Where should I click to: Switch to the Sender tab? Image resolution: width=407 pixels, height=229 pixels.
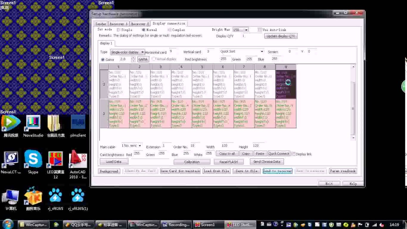(x=101, y=24)
